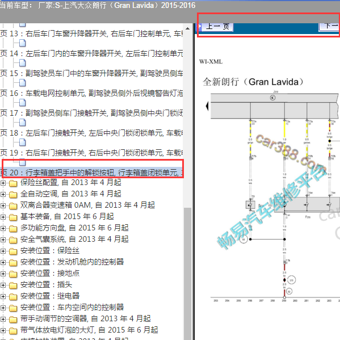This screenshot has height=340, width=340.
Task: Open 全自动空调, 自 2013 年 4 月起
Action: click(x=71, y=194)
